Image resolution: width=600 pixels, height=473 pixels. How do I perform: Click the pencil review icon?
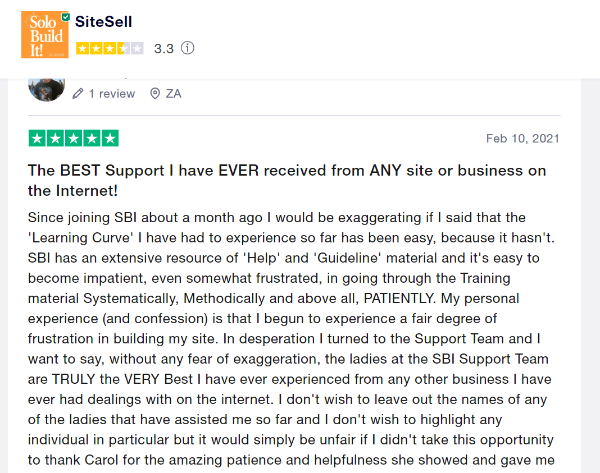tap(78, 94)
